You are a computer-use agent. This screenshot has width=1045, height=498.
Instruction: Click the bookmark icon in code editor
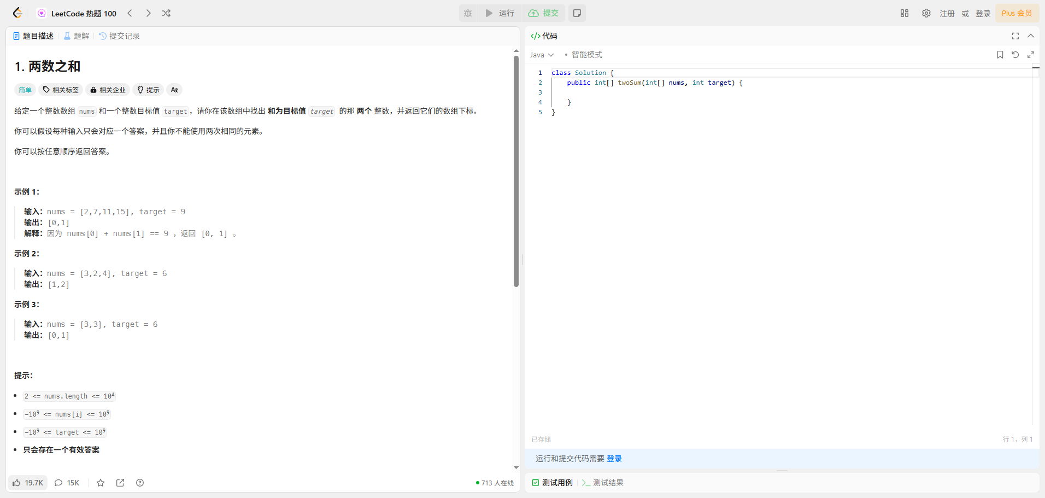coord(1000,55)
